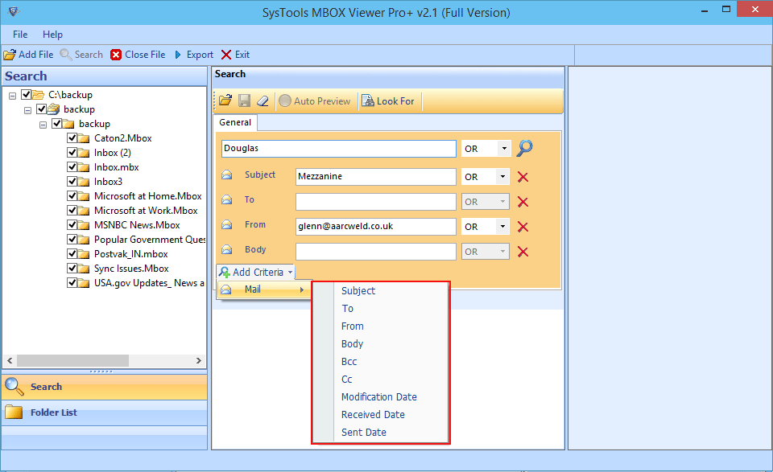Click the folder tree scroll left arrow
Image resolution: width=773 pixels, height=472 pixels.
pyautogui.click(x=10, y=361)
